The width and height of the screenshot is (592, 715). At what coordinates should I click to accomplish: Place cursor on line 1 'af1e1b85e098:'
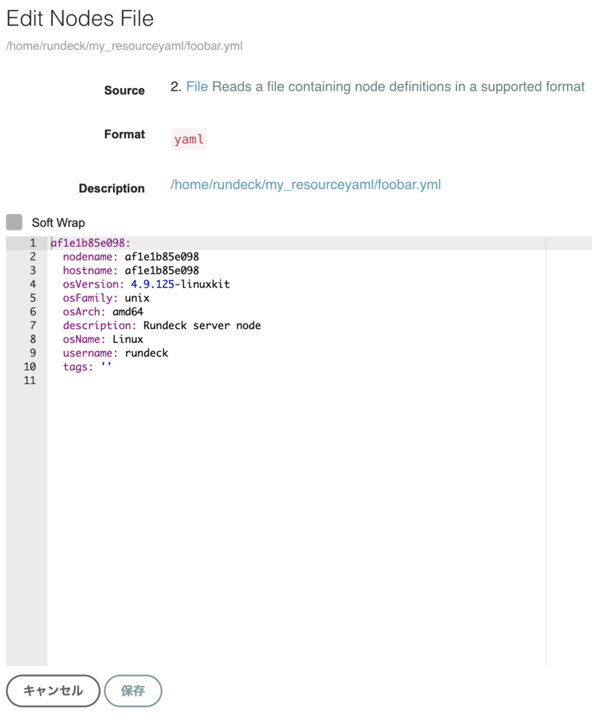(90, 243)
